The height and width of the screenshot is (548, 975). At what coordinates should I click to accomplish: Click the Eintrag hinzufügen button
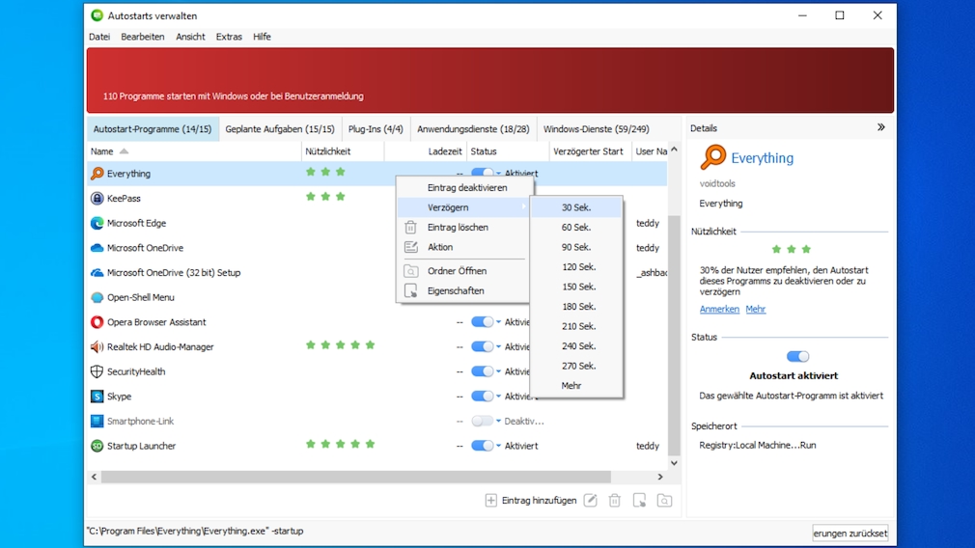tap(531, 500)
